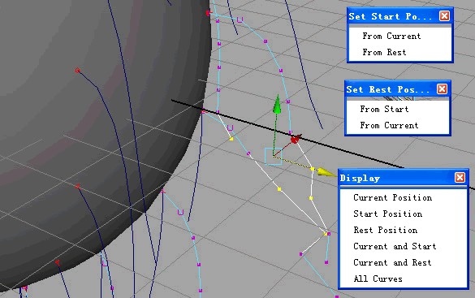Click the cyan center square of move manipulator

click(274, 156)
